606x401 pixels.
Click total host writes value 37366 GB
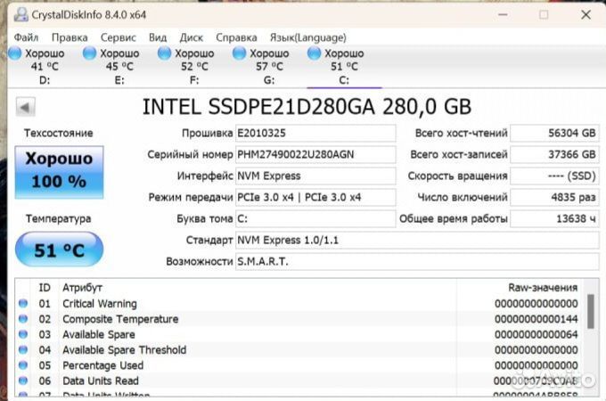[x=554, y=154]
